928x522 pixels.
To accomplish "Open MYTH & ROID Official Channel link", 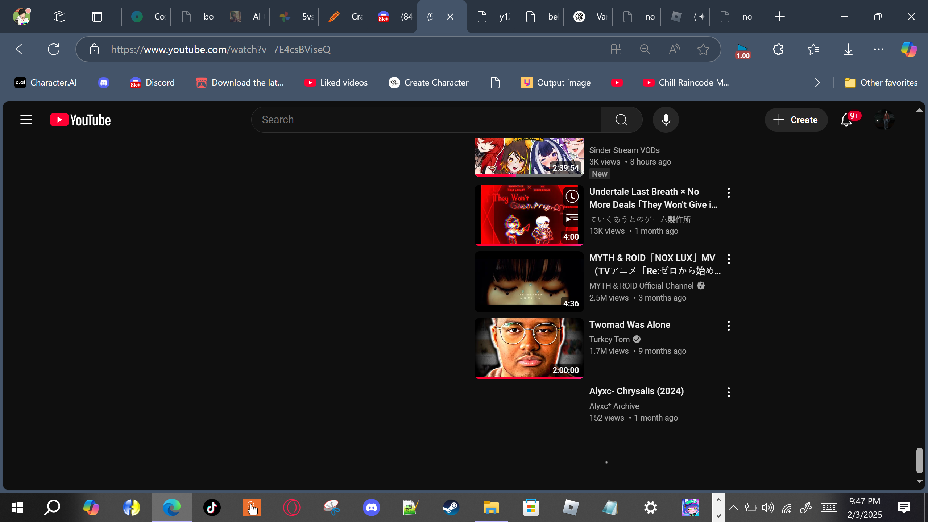I will click(x=641, y=286).
